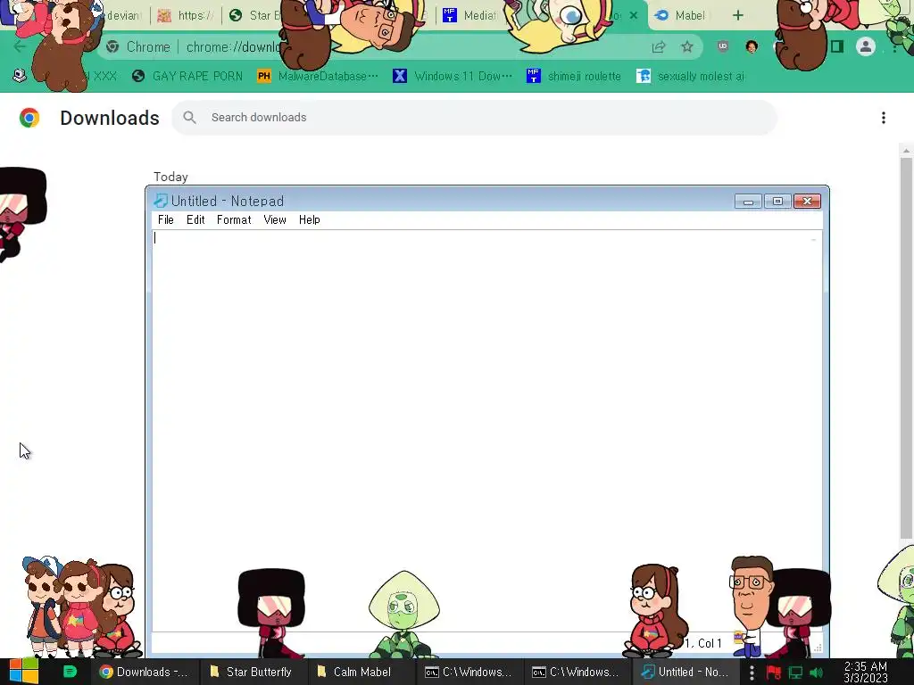Switch to the devian tab
This screenshot has height=685, width=914.
123,16
